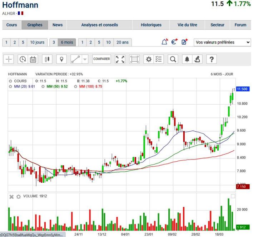Image resolution: width=253 pixels, height=237 pixels.
Task: Click the red 7.150 low price label
Action: tap(243, 187)
